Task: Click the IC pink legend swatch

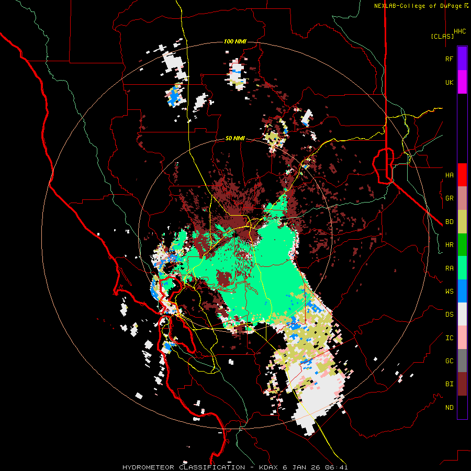Action: [x=462, y=338]
